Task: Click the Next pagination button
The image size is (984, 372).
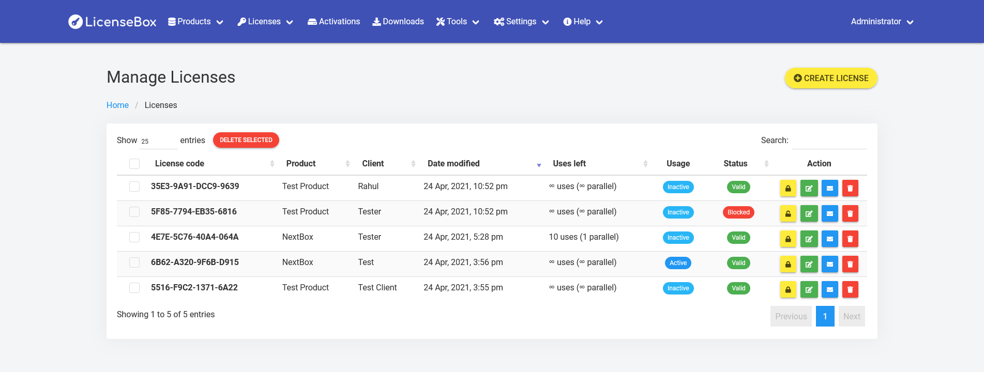Action: [852, 316]
